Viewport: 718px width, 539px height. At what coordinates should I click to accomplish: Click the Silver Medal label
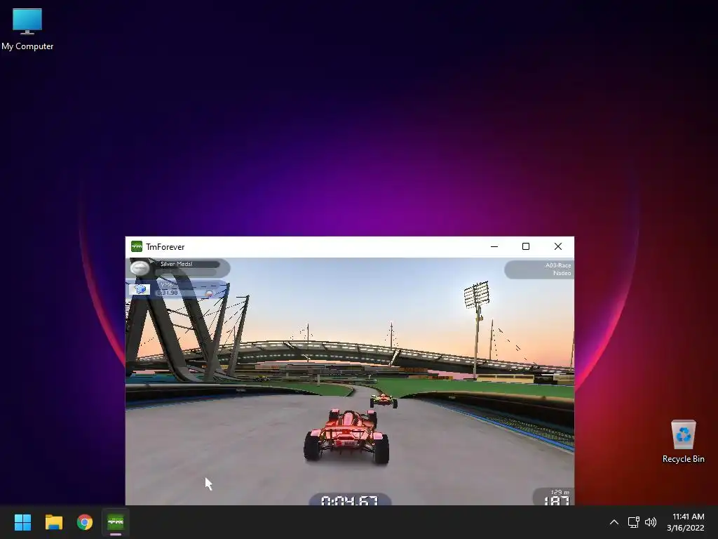coord(176,264)
